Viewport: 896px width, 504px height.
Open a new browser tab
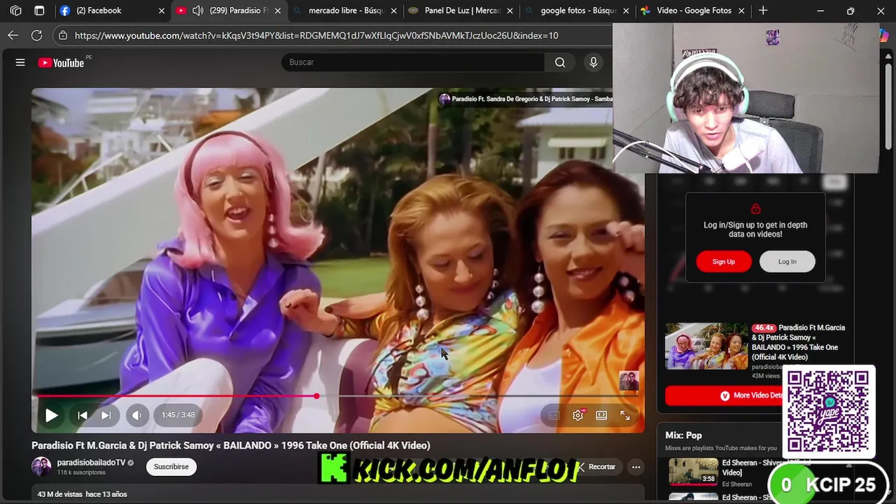[x=763, y=10]
